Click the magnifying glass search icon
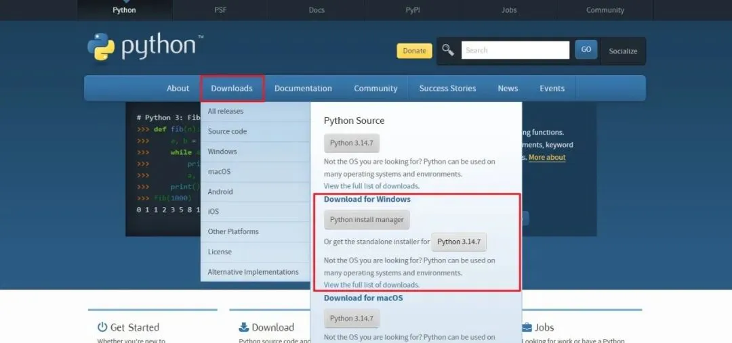Viewport: 732px width, 343px height. coord(448,50)
